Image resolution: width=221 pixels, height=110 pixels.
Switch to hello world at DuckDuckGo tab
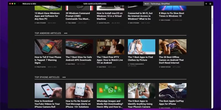(95, 4)
